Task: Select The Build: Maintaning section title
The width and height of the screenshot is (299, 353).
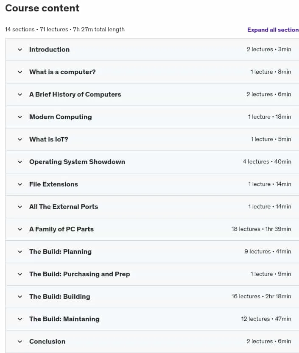Action: point(64,319)
